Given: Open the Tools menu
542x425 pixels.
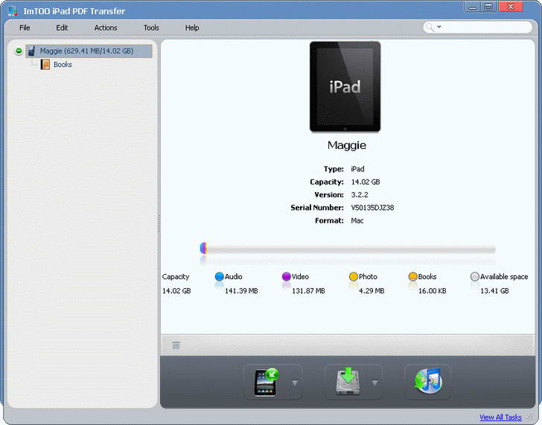Looking at the screenshot, I should coord(151,28).
